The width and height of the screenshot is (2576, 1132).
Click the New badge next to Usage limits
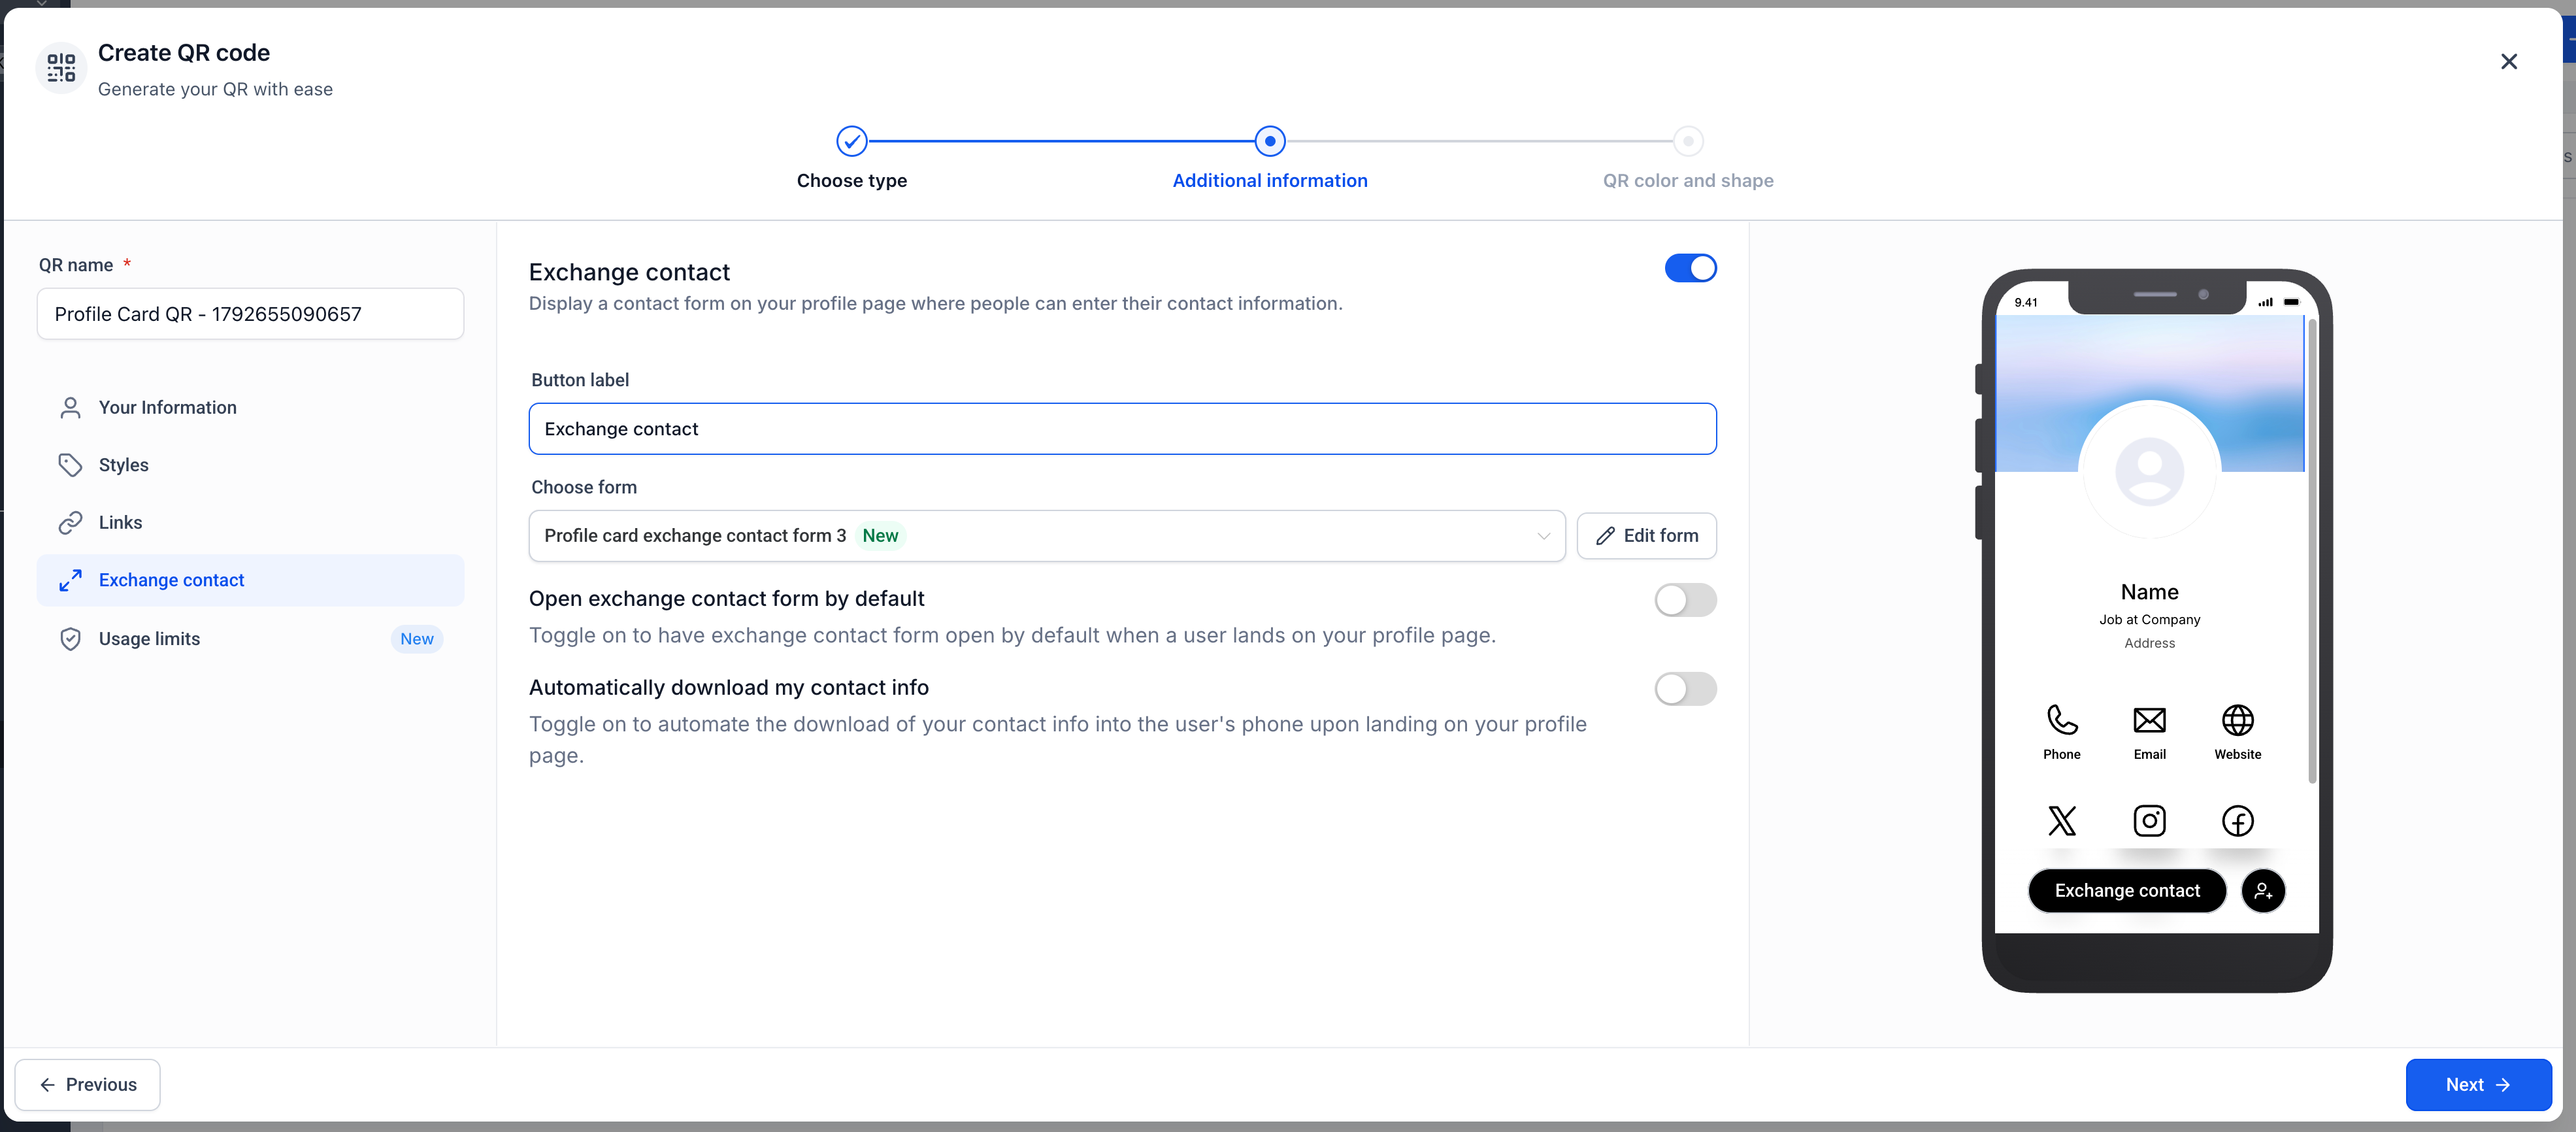(416, 639)
